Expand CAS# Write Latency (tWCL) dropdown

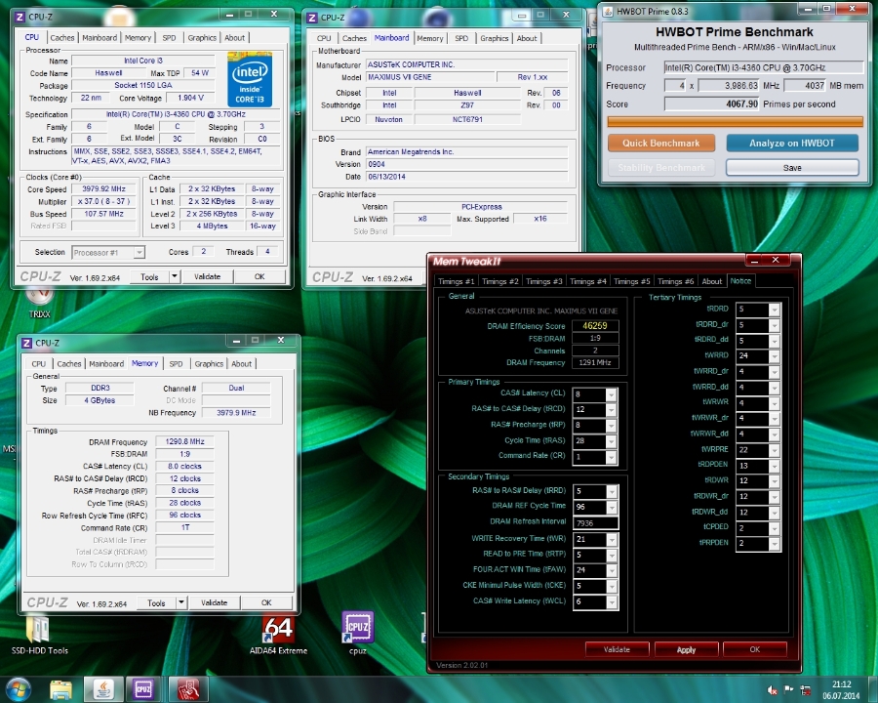[612, 602]
